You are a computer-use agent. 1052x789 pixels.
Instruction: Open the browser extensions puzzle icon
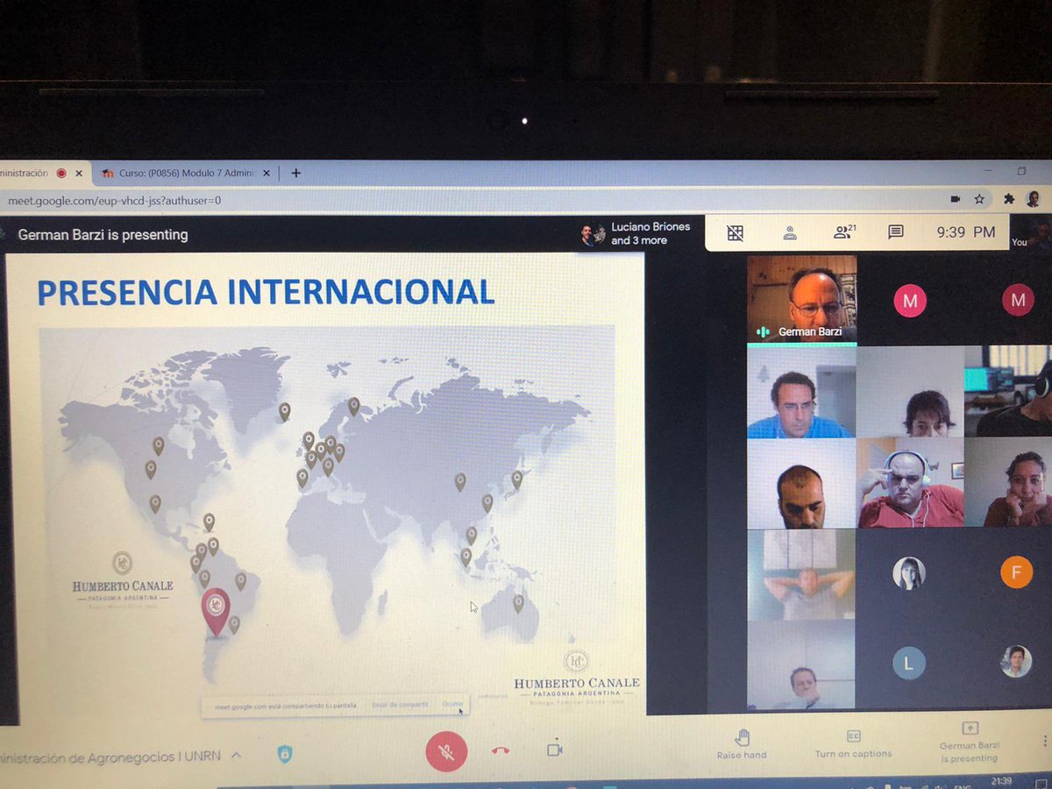(x=1010, y=199)
